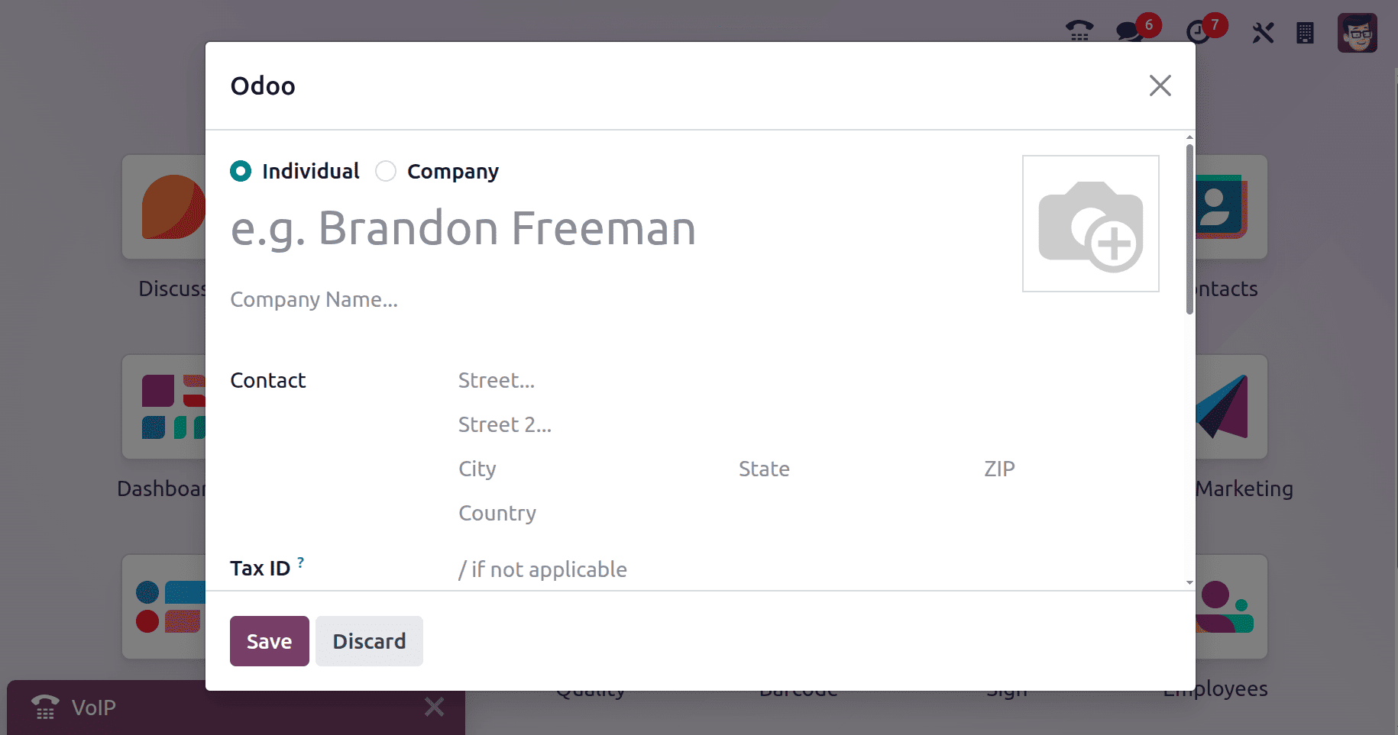Image resolution: width=1398 pixels, height=735 pixels.
Task: Click the dialog's vertical scrollbar
Action: click(x=1189, y=229)
